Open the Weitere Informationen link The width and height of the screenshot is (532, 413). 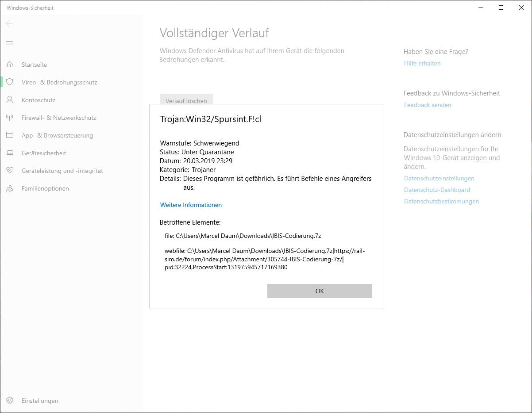pyautogui.click(x=191, y=205)
